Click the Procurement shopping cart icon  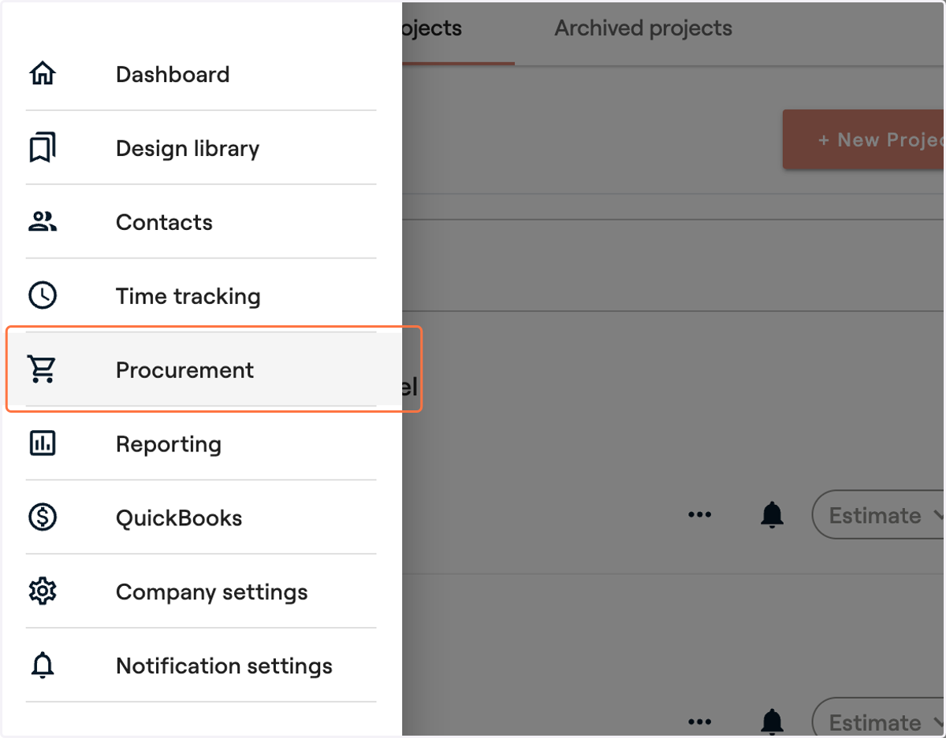point(41,369)
